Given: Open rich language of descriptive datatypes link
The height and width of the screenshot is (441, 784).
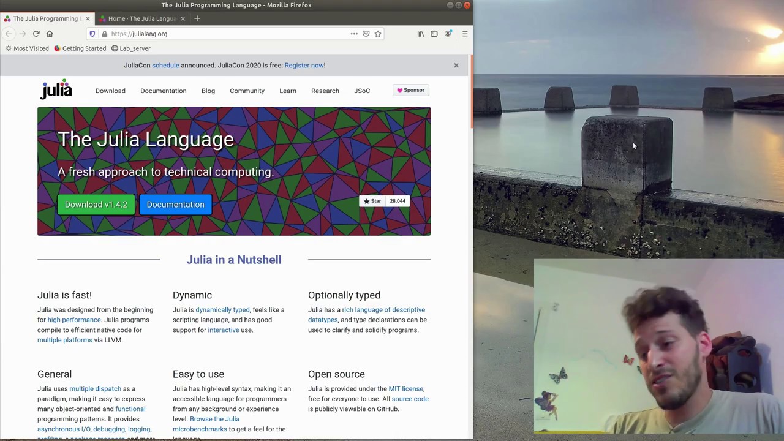Looking at the screenshot, I should pos(366,315).
